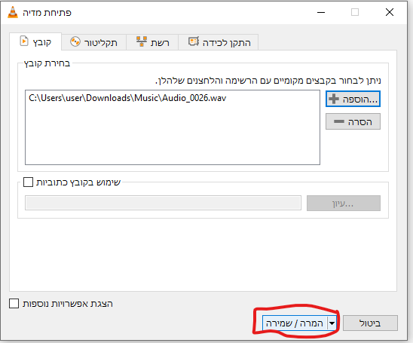Image resolution: width=413 pixels, height=343 pixels.
Task: Minimize the פתיחת מדיה dialog window
Action: click(x=321, y=12)
